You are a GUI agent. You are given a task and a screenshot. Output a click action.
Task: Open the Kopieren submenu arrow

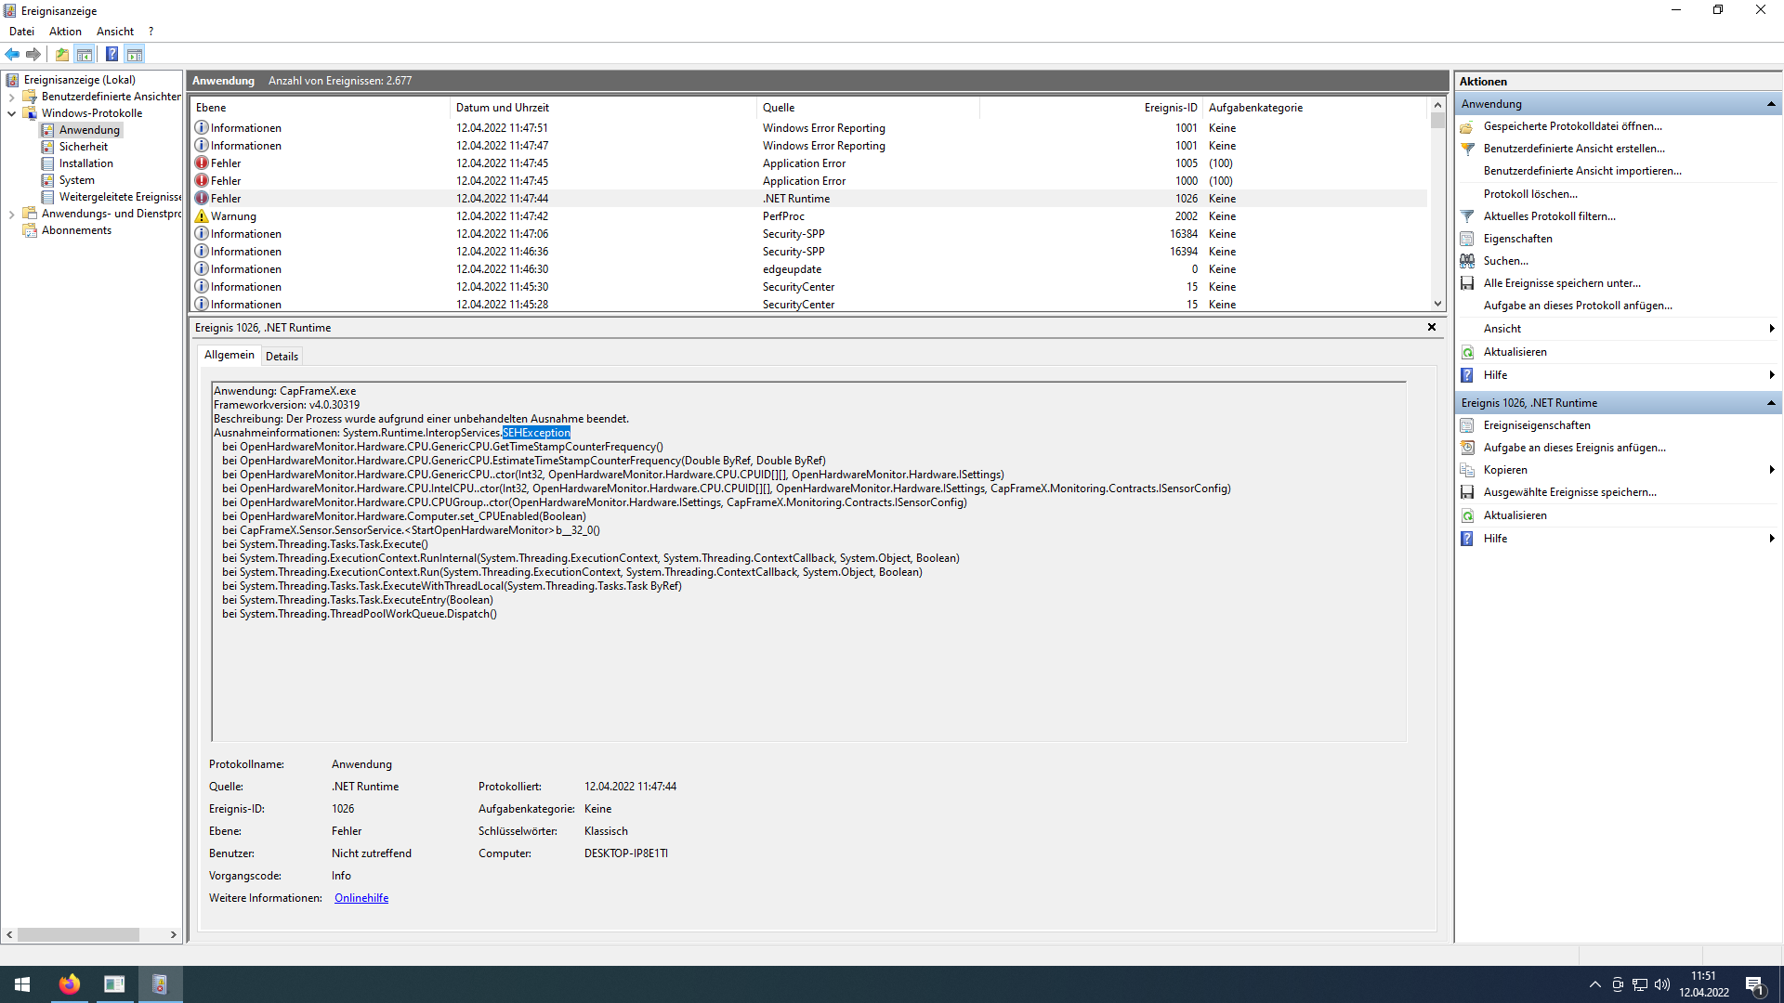[x=1771, y=470]
